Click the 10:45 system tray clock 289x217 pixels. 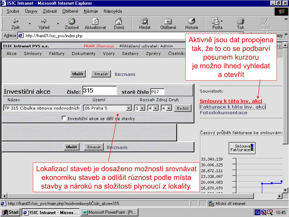pos(280,212)
